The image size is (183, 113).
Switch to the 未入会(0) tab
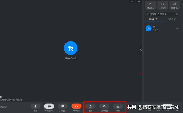coord(172,19)
